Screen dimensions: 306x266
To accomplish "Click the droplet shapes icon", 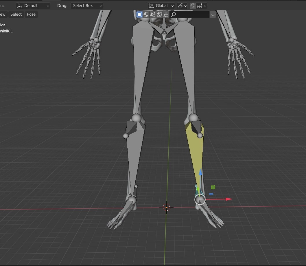I will point(153,14).
